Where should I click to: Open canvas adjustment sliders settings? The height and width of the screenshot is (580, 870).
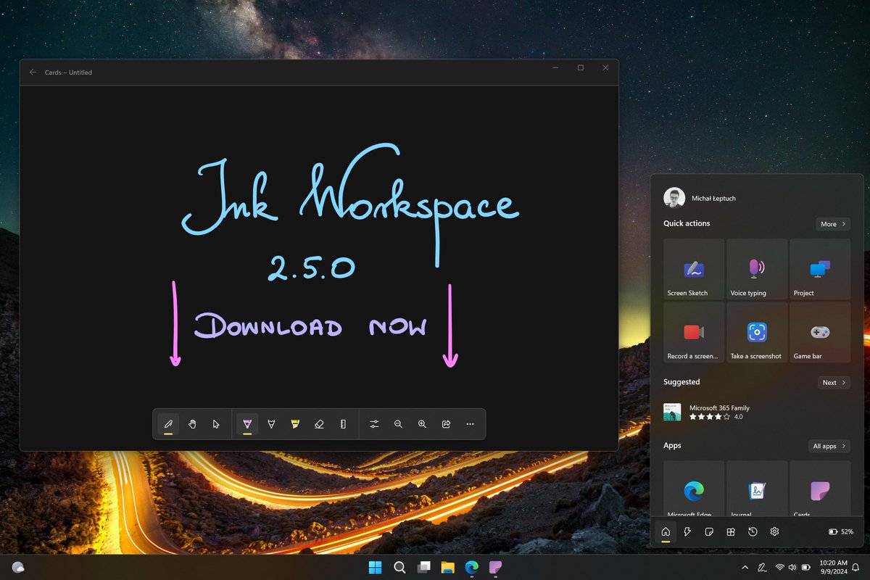(x=374, y=424)
